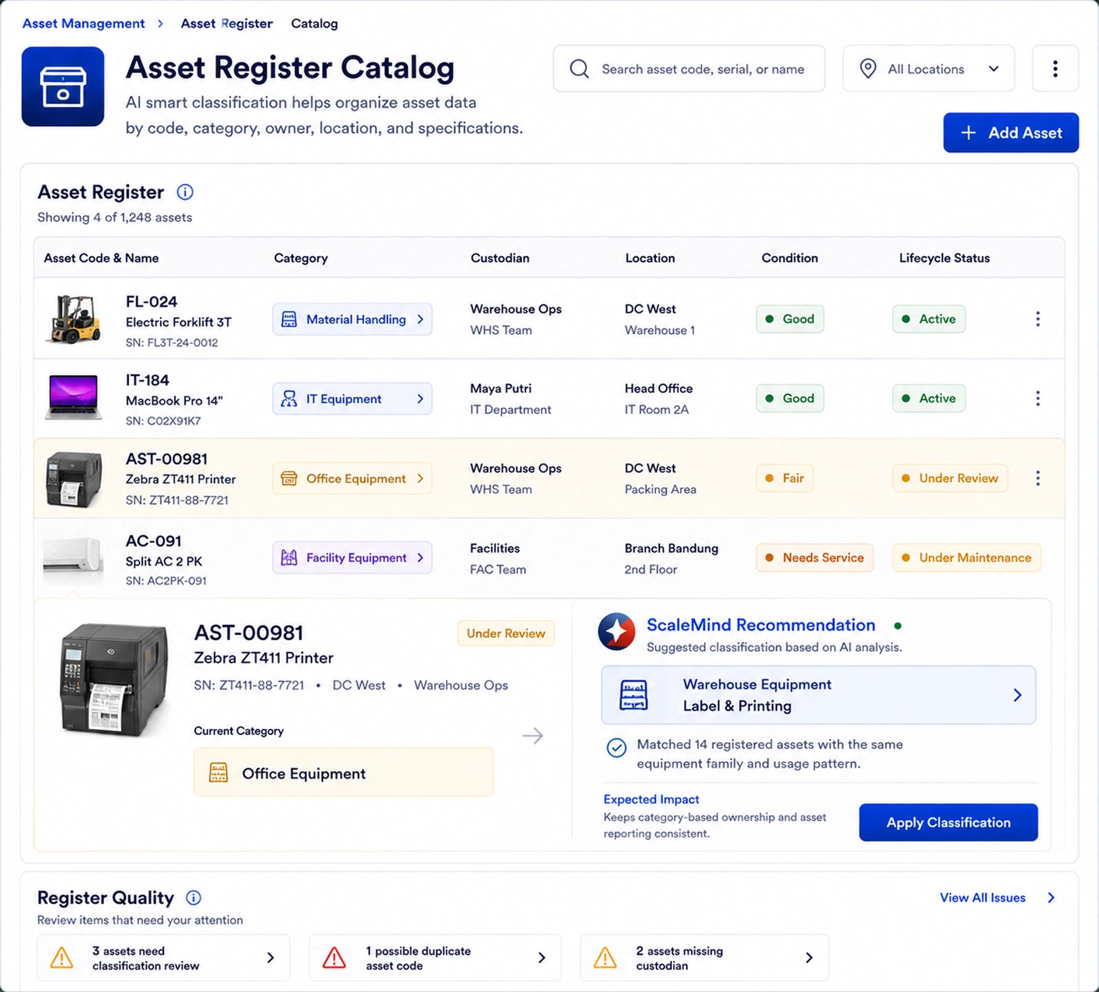Viewport: 1099px width, 992px height.
Task: Click the large Zebra printer image
Action: pyautogui.click(x=114, y=680)
